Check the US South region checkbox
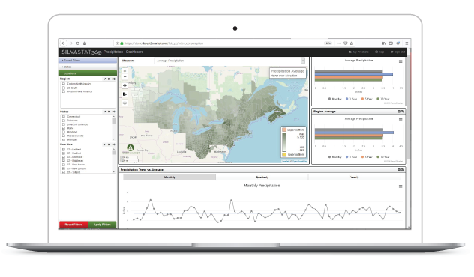This screenshot has width=474, height=277. 64,88
